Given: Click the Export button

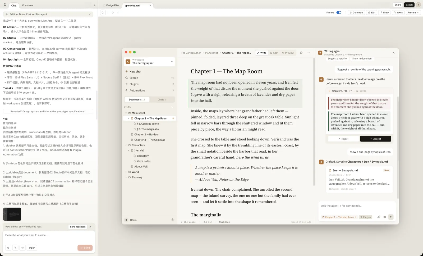Looking at the screenshot, I should [409, 5].
